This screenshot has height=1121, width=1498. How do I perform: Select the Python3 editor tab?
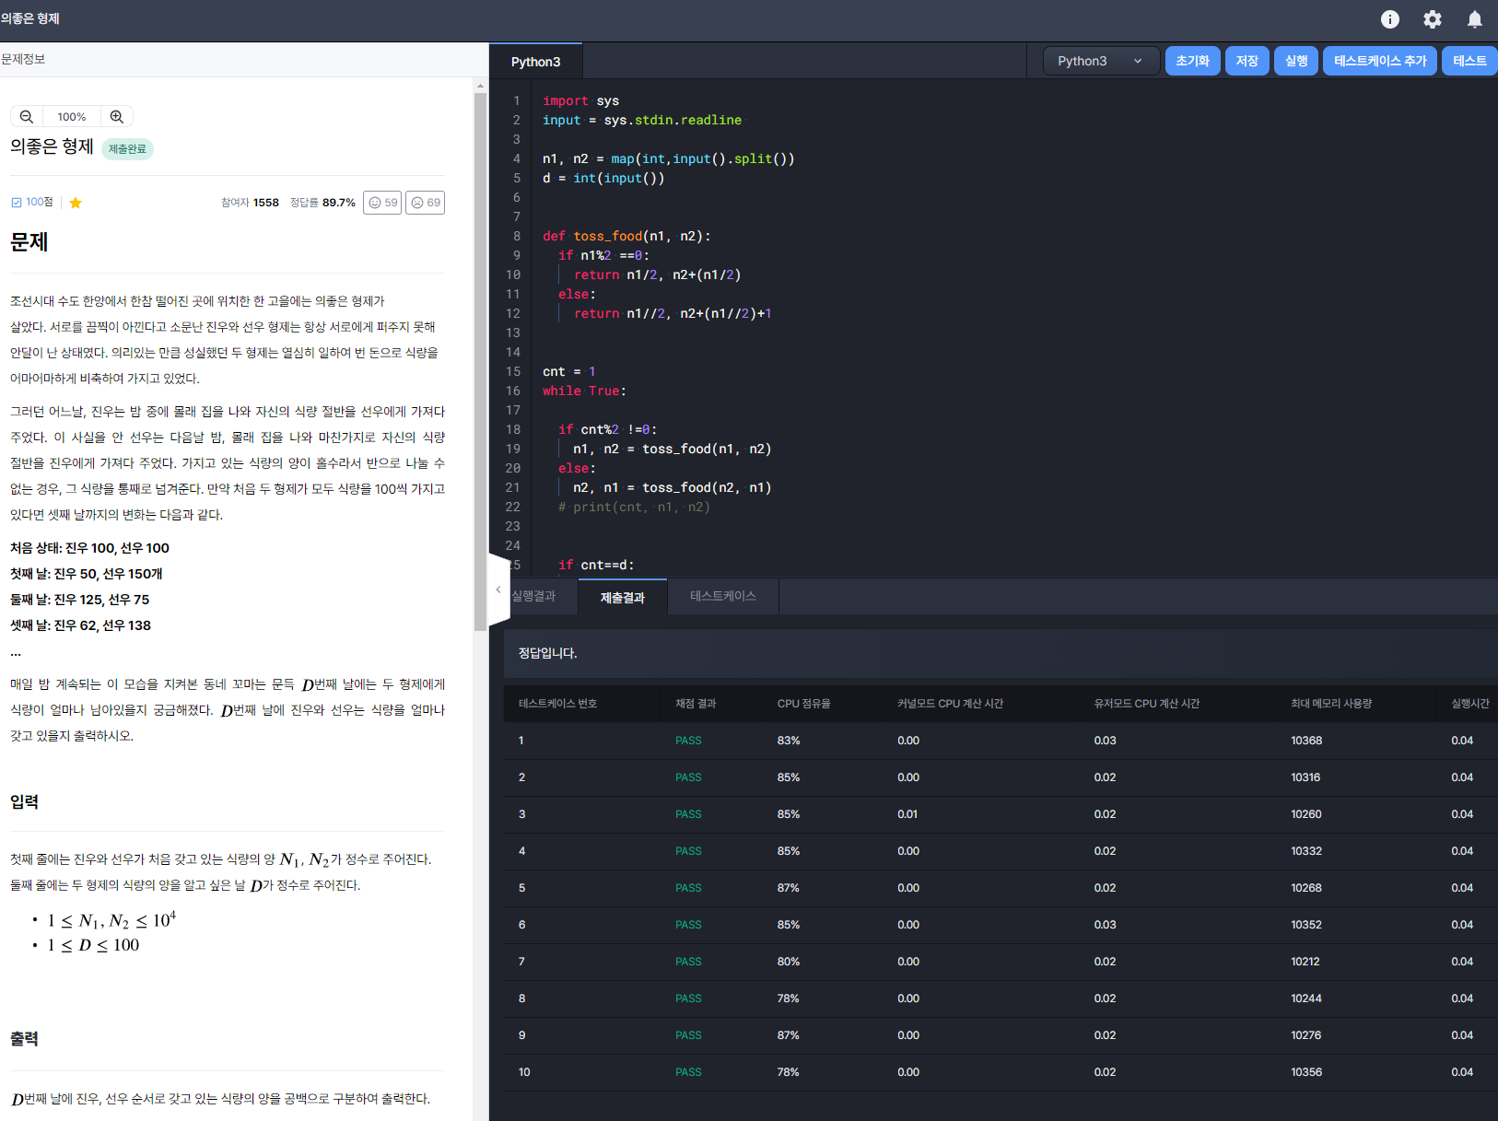(x=535, y=62)
